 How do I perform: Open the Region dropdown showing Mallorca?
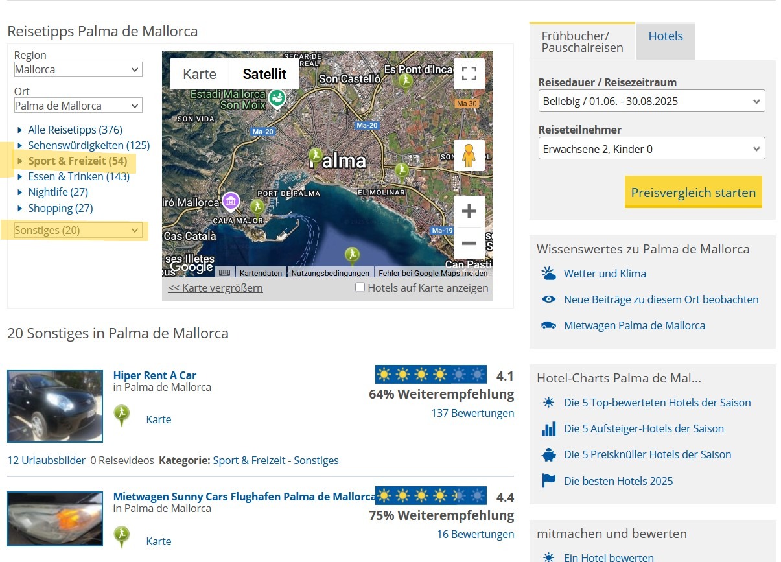coord(78,69)
